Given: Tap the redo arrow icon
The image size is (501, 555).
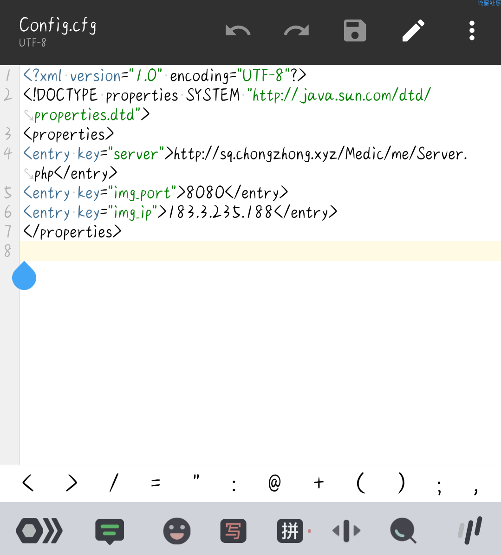Looking at the screenshot, I should [x=296, y=31].
